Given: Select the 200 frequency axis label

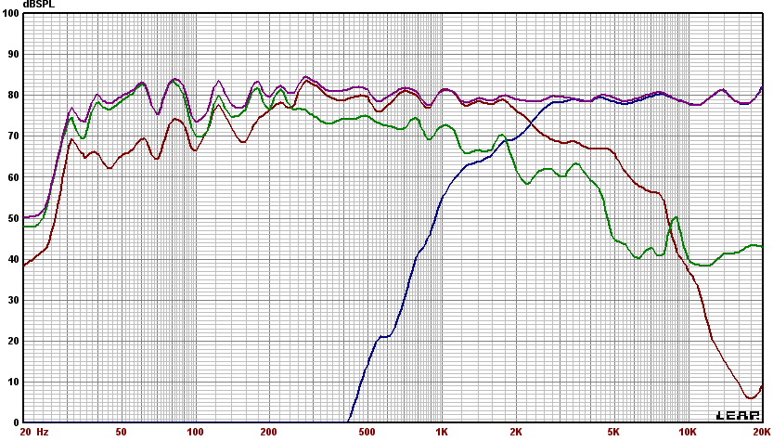Looking at the screenshot, I should point(269,432).
